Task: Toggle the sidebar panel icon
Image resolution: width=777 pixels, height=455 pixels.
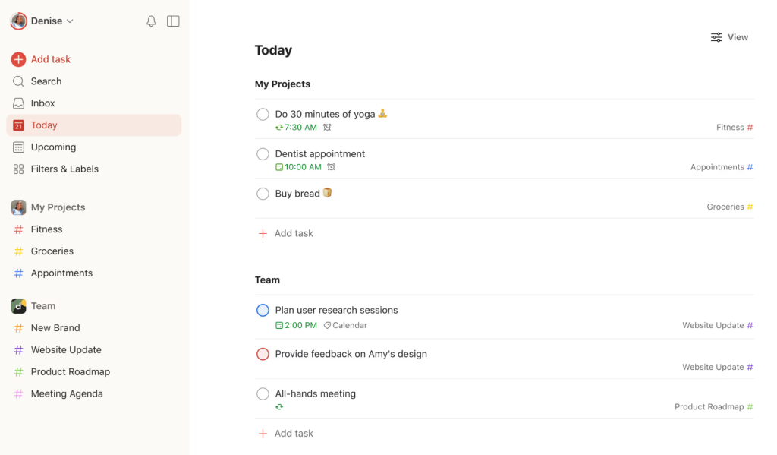Action: pos(173,21)
